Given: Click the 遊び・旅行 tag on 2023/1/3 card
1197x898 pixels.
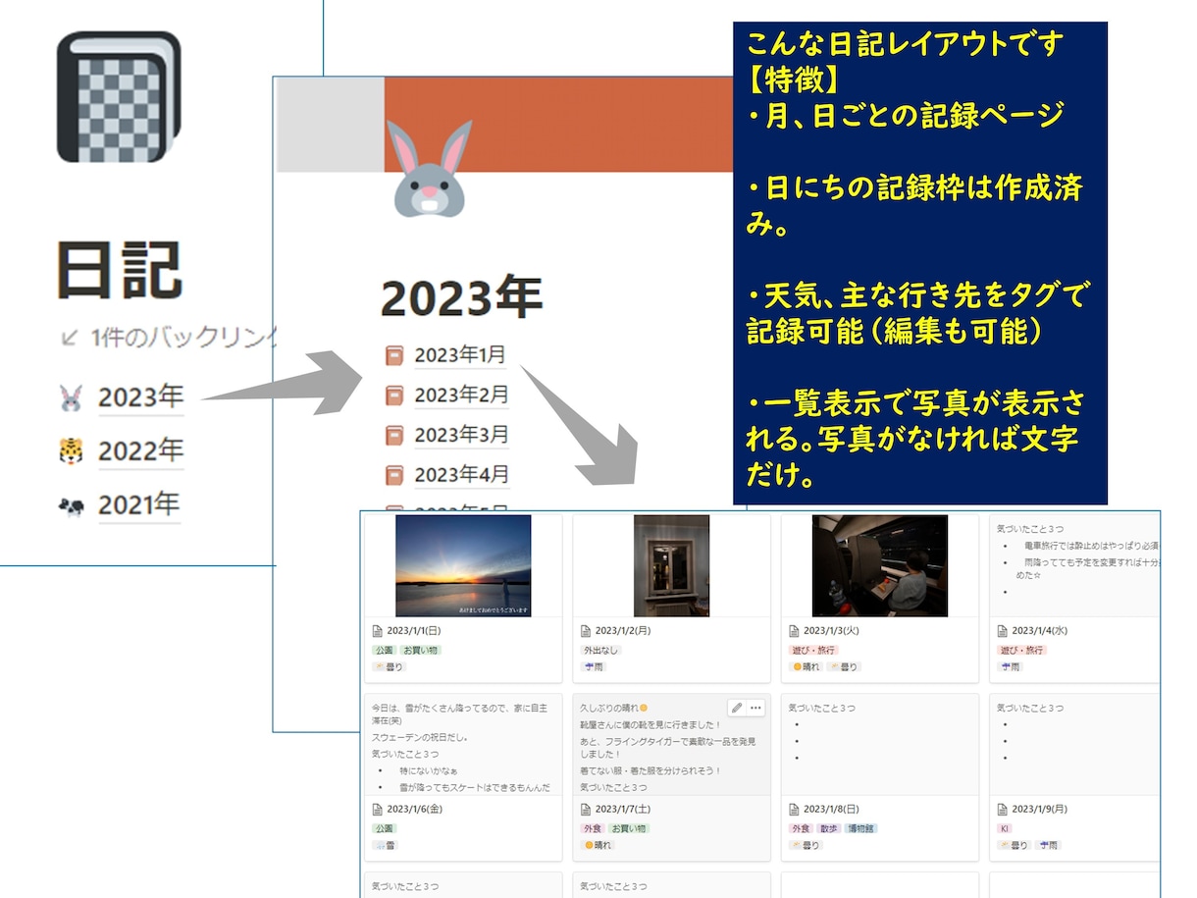Looking at the screenshot, I should [x=813, y=650].
